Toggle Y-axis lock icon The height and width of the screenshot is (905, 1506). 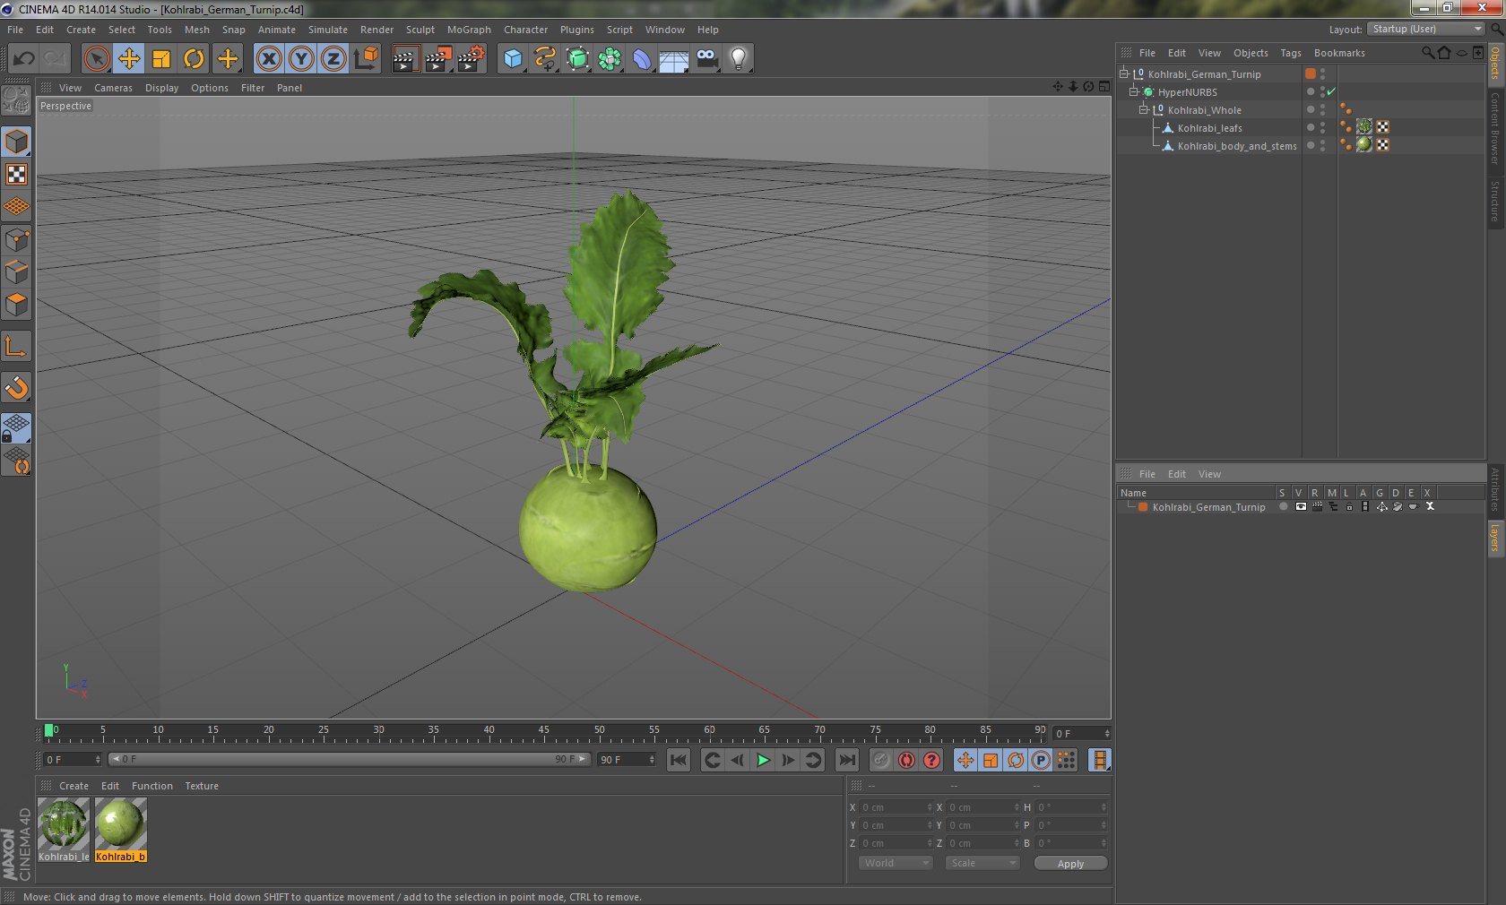click(x=301, y=59)
